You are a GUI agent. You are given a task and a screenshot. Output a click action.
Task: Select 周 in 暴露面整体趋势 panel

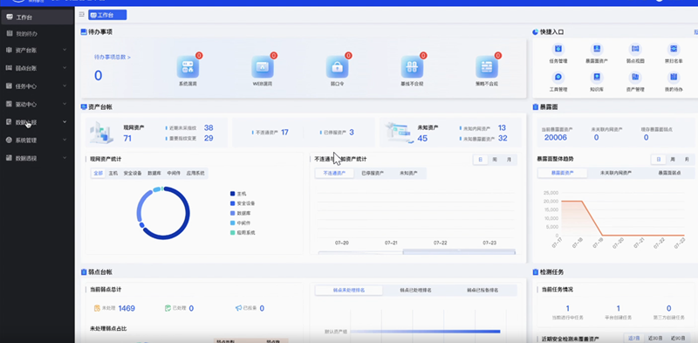point(673,160)
